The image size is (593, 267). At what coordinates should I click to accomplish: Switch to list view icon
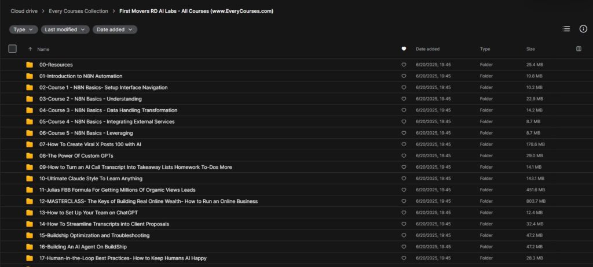click(x=566, y=29)
